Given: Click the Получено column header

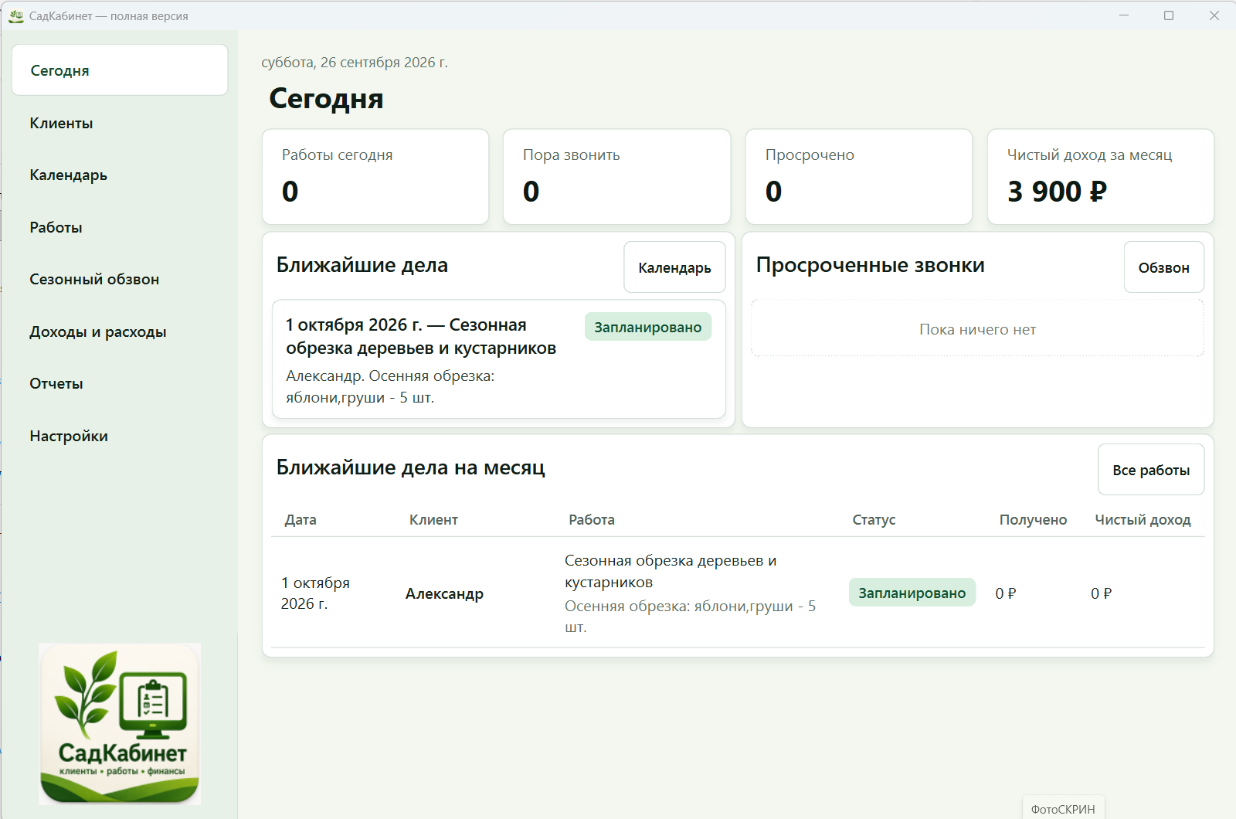Looking at the screenshot, I should pos(1033,520).
